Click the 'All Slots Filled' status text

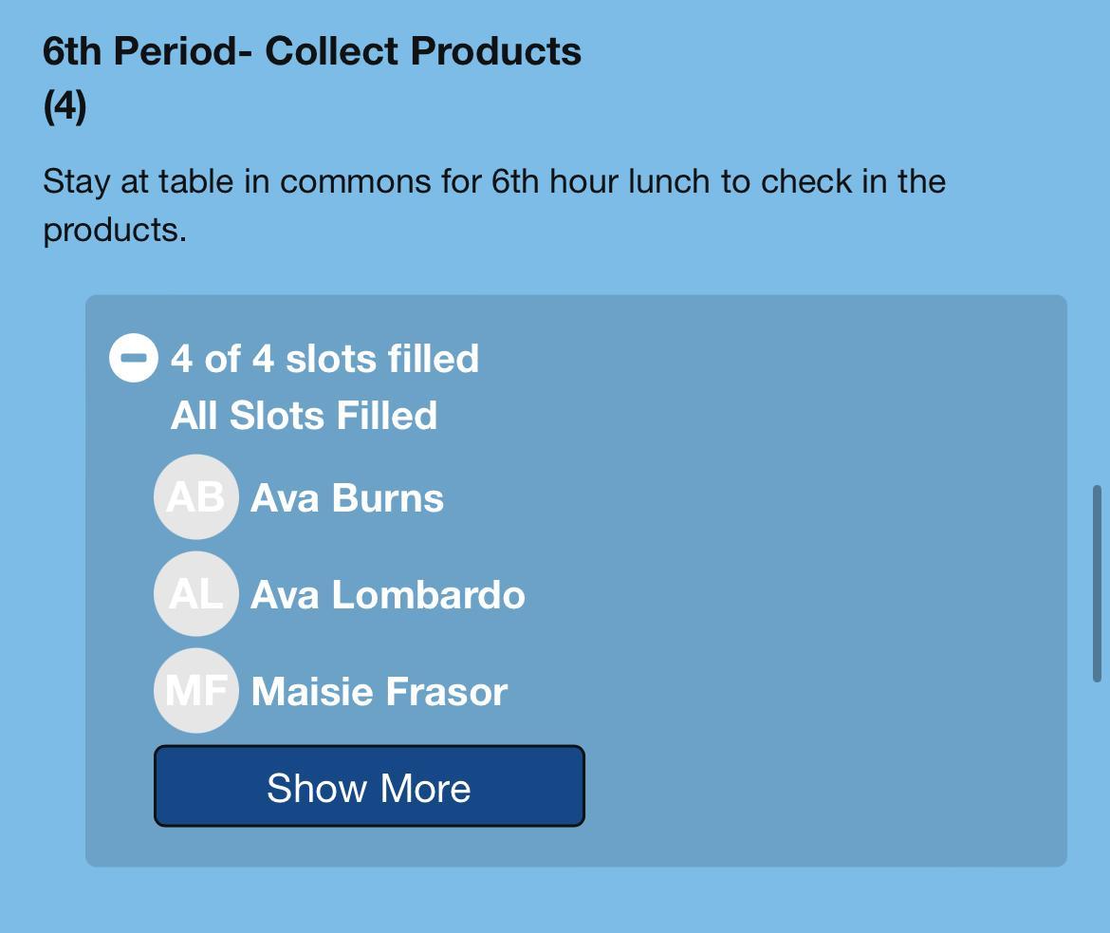point(304,416)
